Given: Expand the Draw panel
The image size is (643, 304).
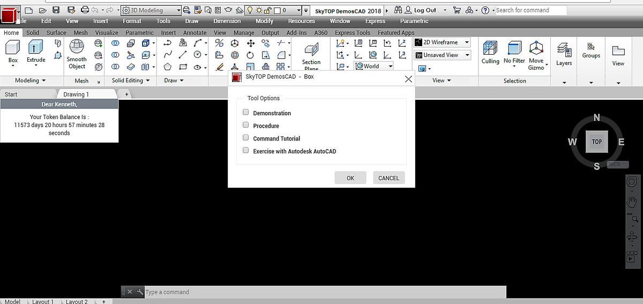Looking at the screenshot, I should point(174,80).
